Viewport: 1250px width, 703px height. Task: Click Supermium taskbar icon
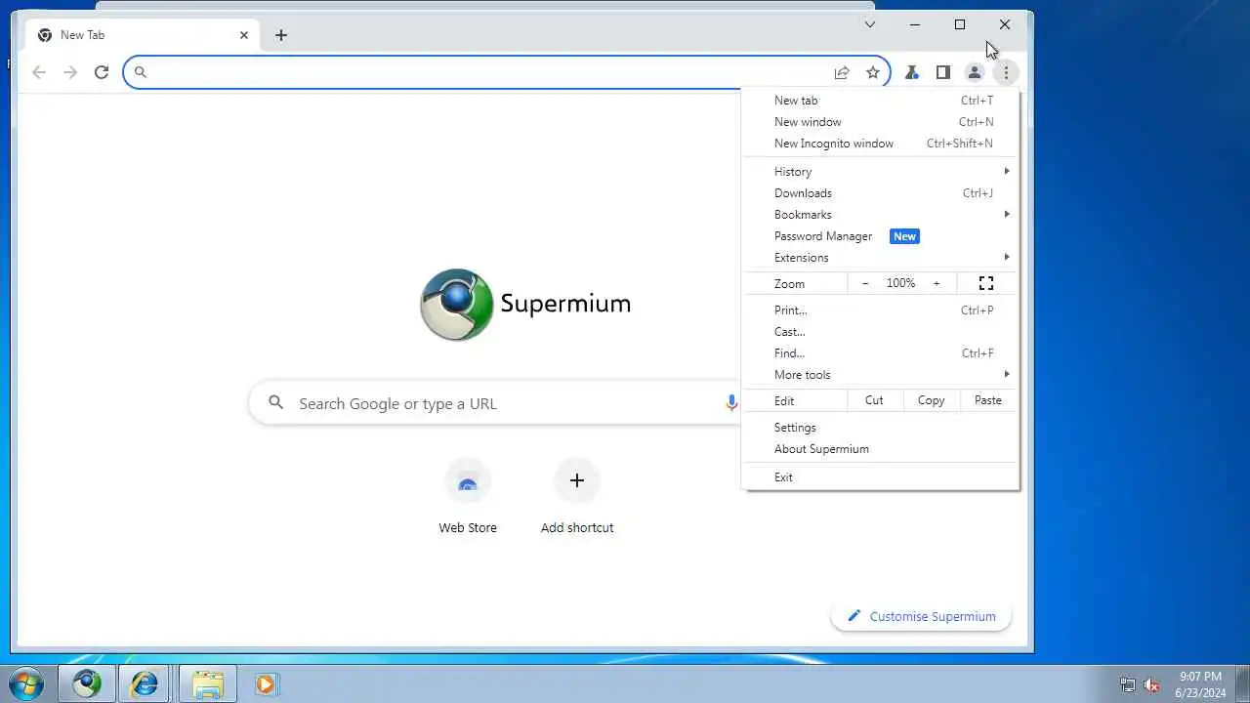pyautogui.click(x=87, y=683)
